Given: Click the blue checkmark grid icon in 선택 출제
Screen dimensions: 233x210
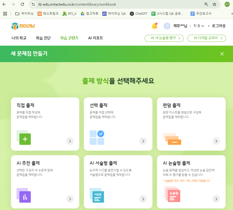Looking at the screenshot, I should (x=97, y=137).
